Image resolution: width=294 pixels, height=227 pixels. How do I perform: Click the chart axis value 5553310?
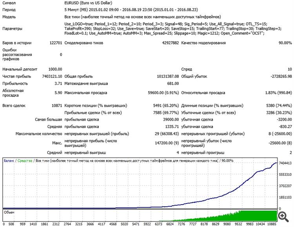(285, 174)
